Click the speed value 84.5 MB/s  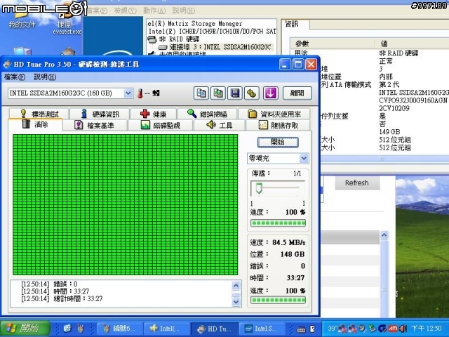coord(288,242)
